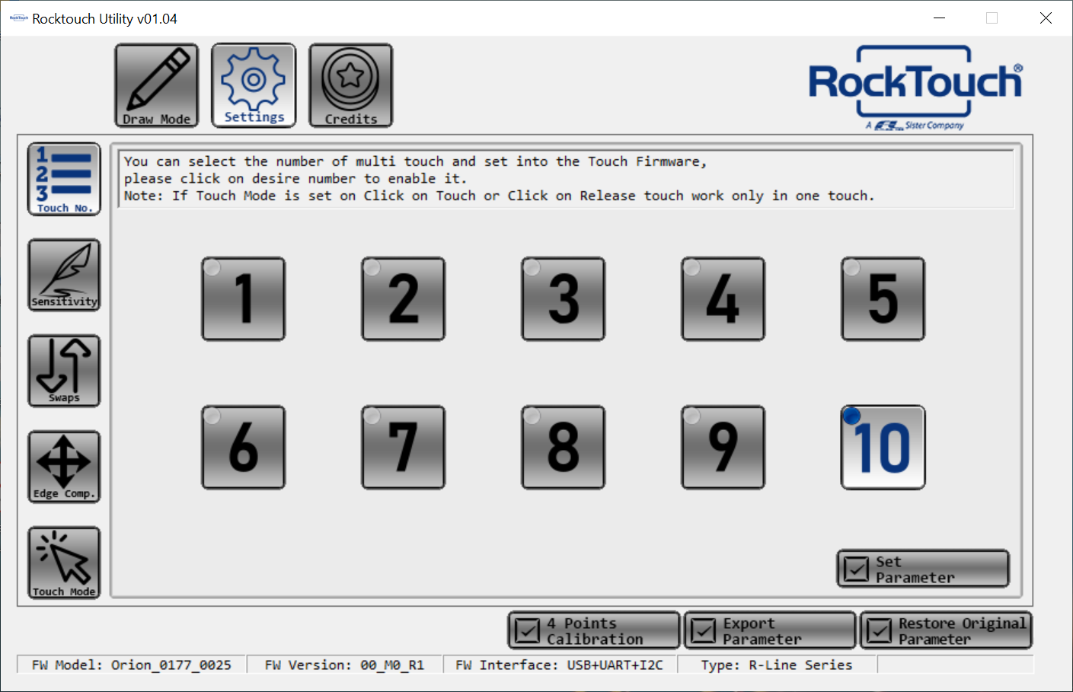Select 1 touch point

point(244,298)
